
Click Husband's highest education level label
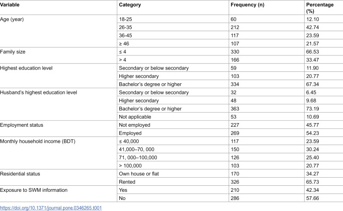38,92
